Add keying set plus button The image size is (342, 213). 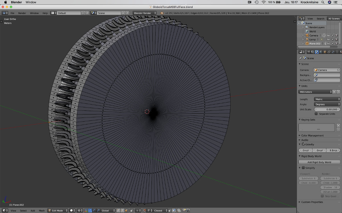pyautogui.click(x=338, y=125)
